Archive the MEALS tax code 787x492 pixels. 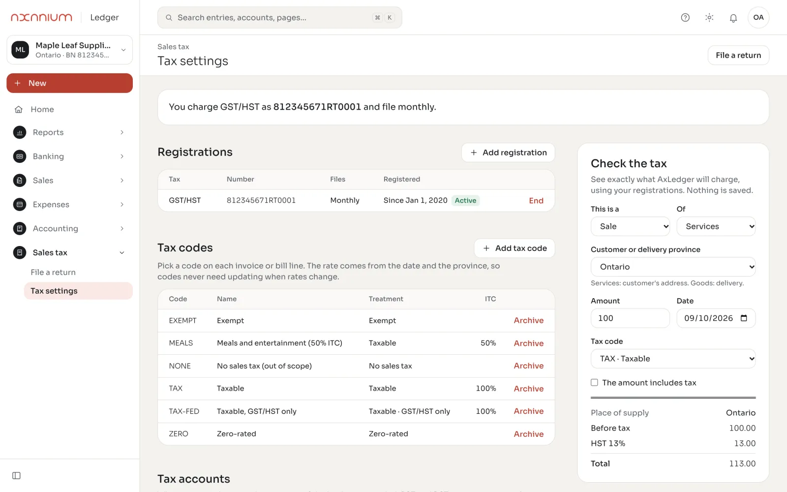[x=529, y=343]
